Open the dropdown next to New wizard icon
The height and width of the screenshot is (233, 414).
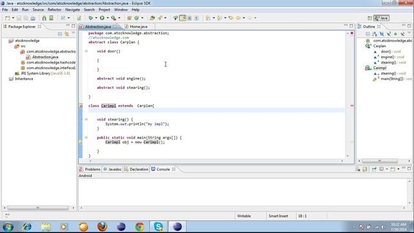(13, 18)
